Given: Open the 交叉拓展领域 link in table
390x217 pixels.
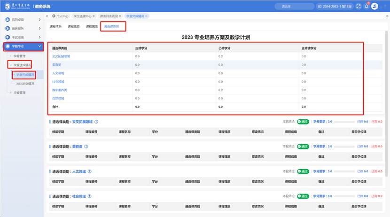Looking at the screenshot, I should pos(61,56).
